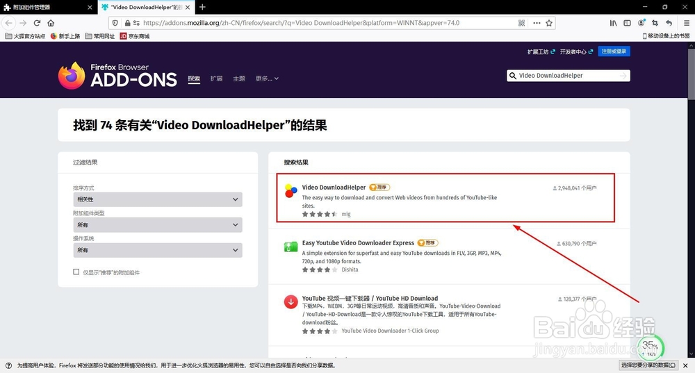Screen dimensions: 695x373
Task: Click the search magnifier icon in add-ons search
Action: (x=513, y=76)
